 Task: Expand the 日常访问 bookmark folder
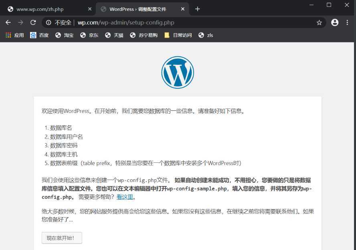pos(178,35)
